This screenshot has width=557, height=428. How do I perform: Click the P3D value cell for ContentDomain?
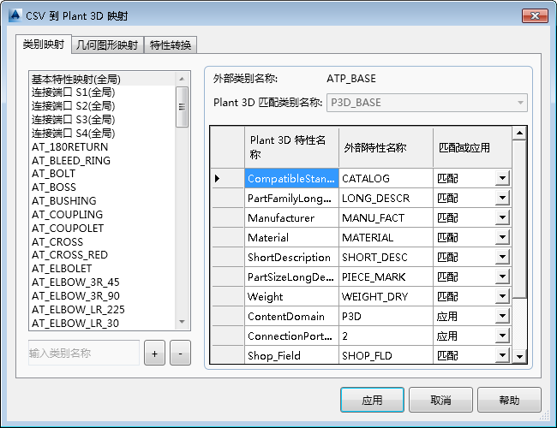click(x=386, y=316)
